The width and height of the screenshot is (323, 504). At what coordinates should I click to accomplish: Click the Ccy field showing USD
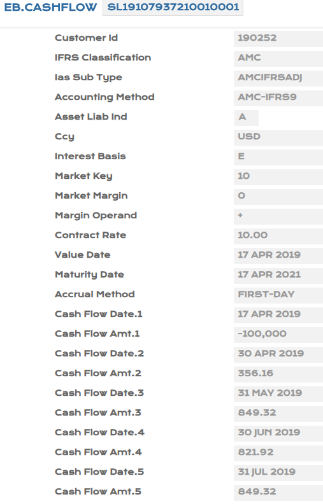[278, 137]
